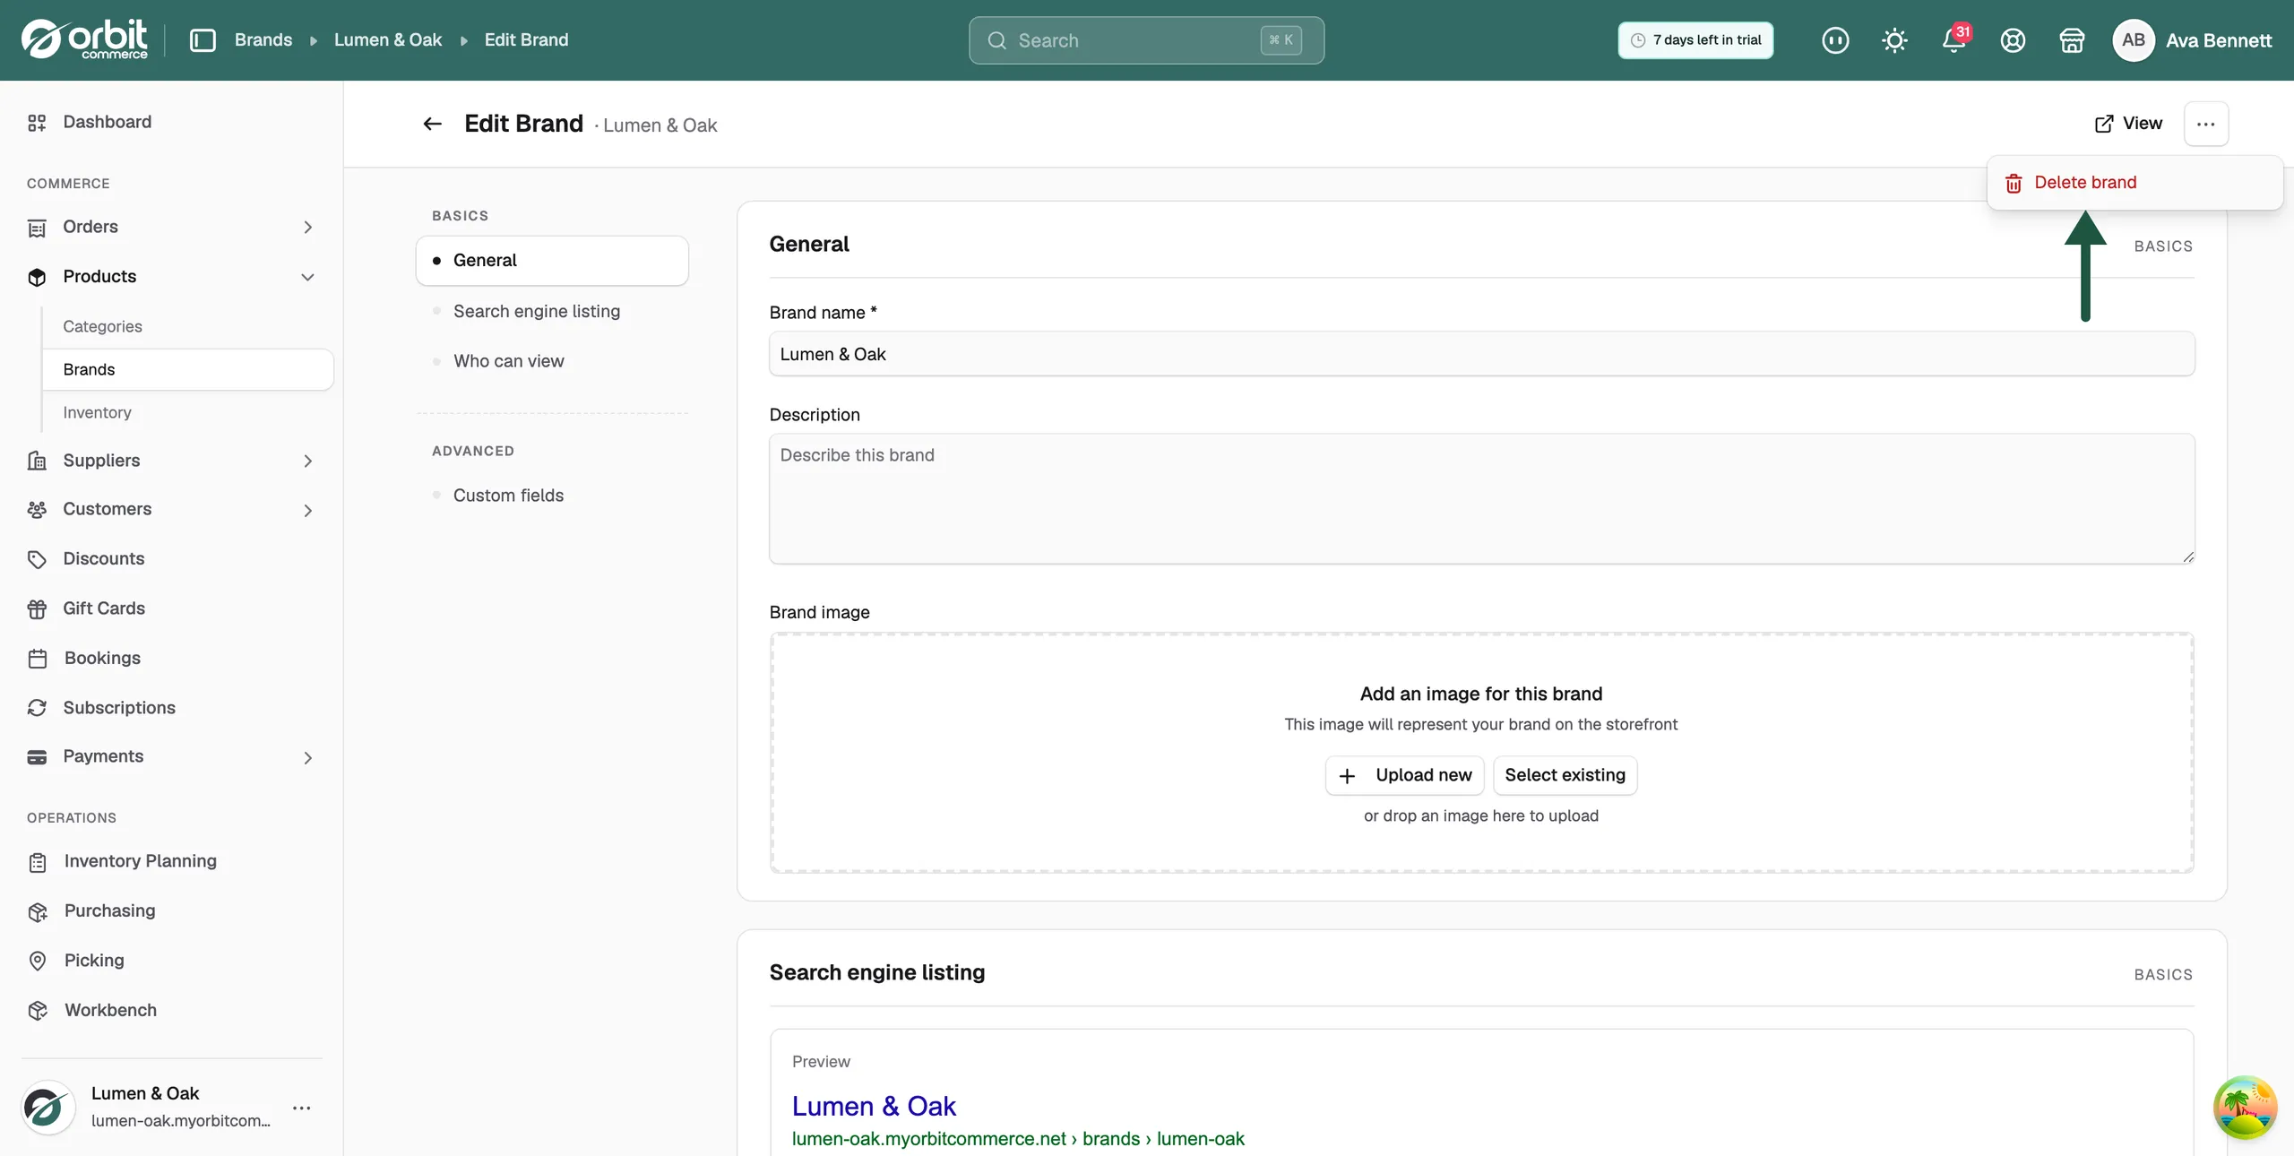Image resolution: width=2294 pixels, height=1156 pixels.
Task: Click the Bookings calendar icon
Action: point(37,659)
